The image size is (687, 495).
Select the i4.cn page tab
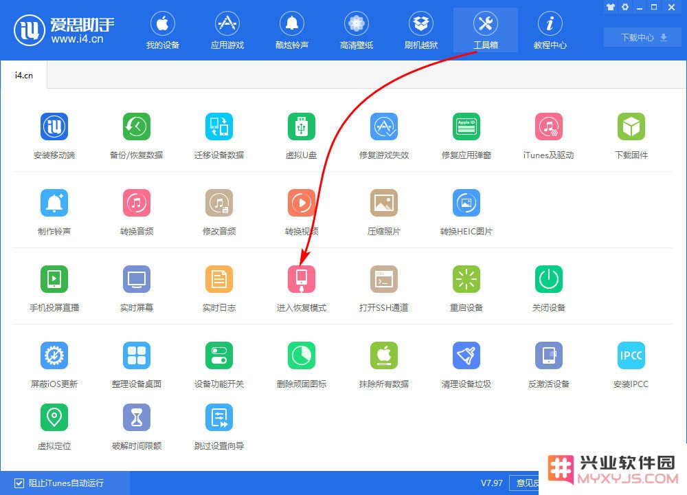[x=24, y=76]
